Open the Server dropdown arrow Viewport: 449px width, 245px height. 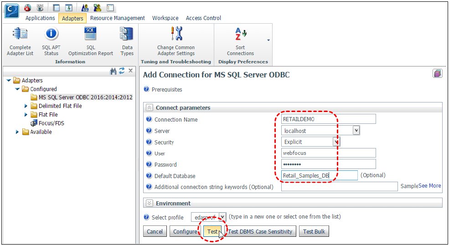pyautogui.click(x=356, y=131)
